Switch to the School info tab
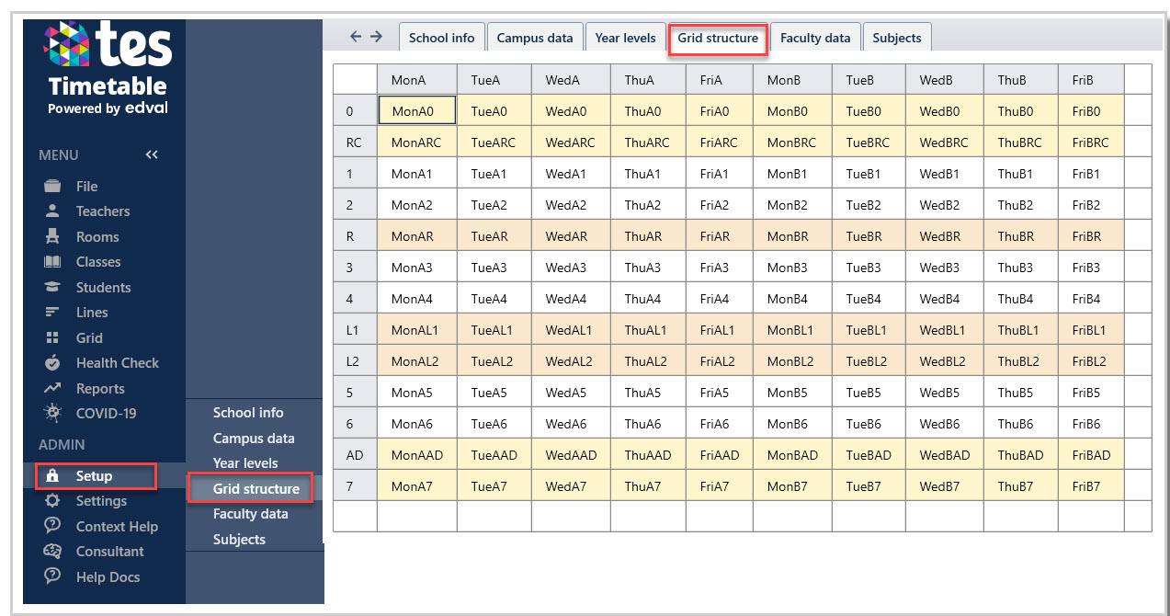The image size is (1170, 616). (x=441, y=38)
